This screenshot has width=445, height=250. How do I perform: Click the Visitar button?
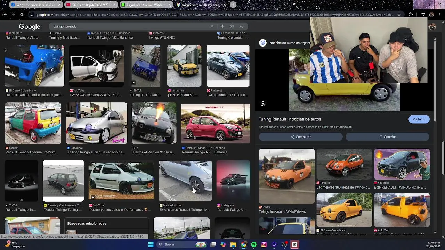tap(419, 119)
